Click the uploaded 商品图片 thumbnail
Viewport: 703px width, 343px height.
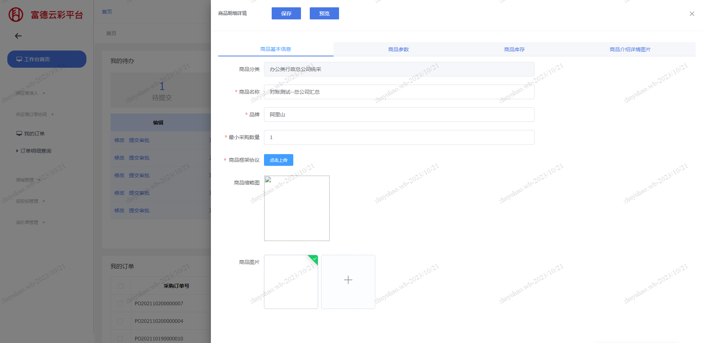tap(291, 282)
